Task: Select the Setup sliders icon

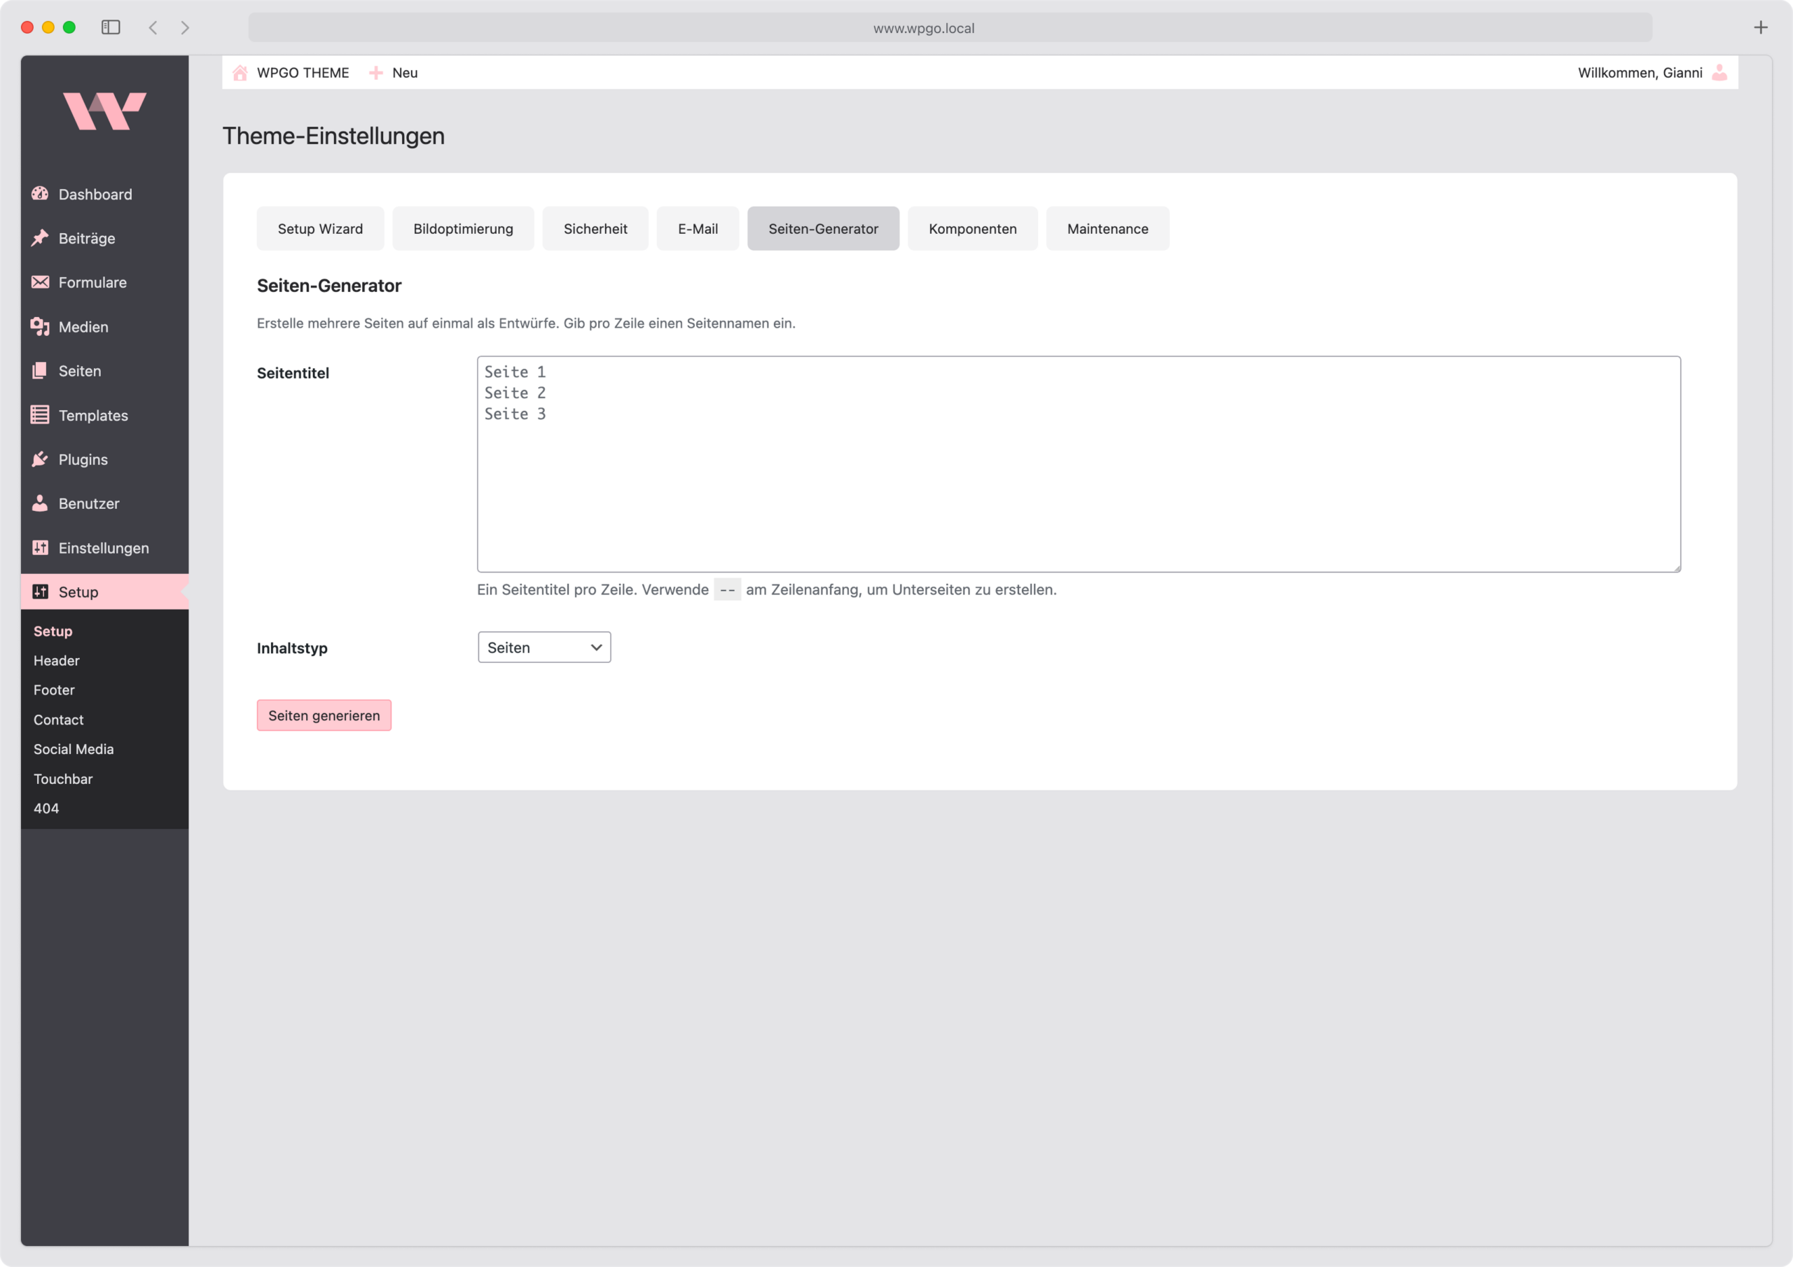Action: pos(41,591)
